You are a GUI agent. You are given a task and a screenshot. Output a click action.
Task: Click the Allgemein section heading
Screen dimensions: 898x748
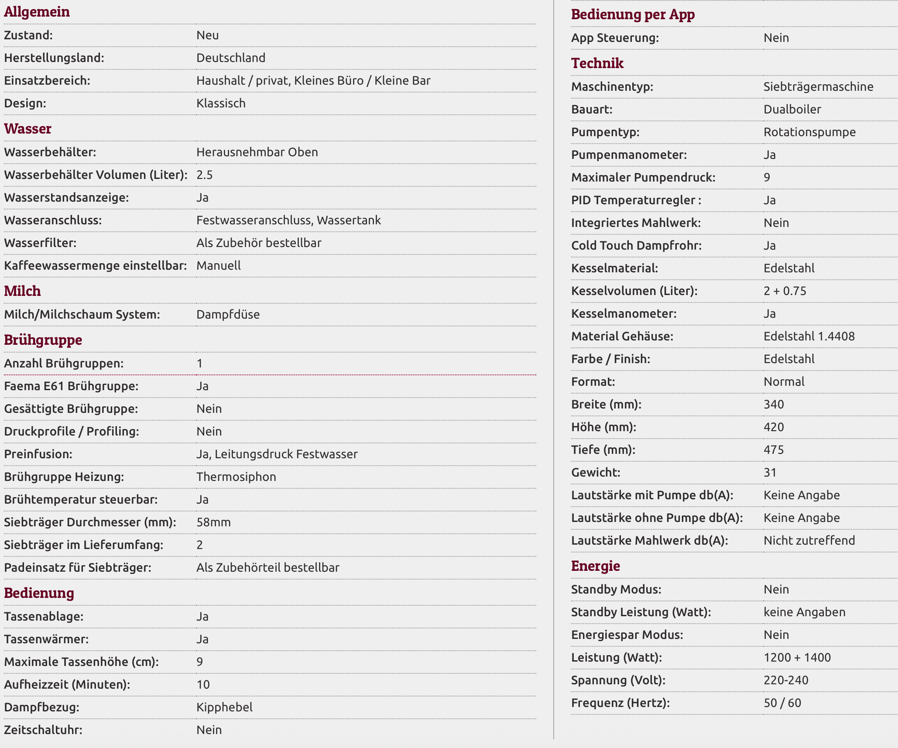point(37,12)
